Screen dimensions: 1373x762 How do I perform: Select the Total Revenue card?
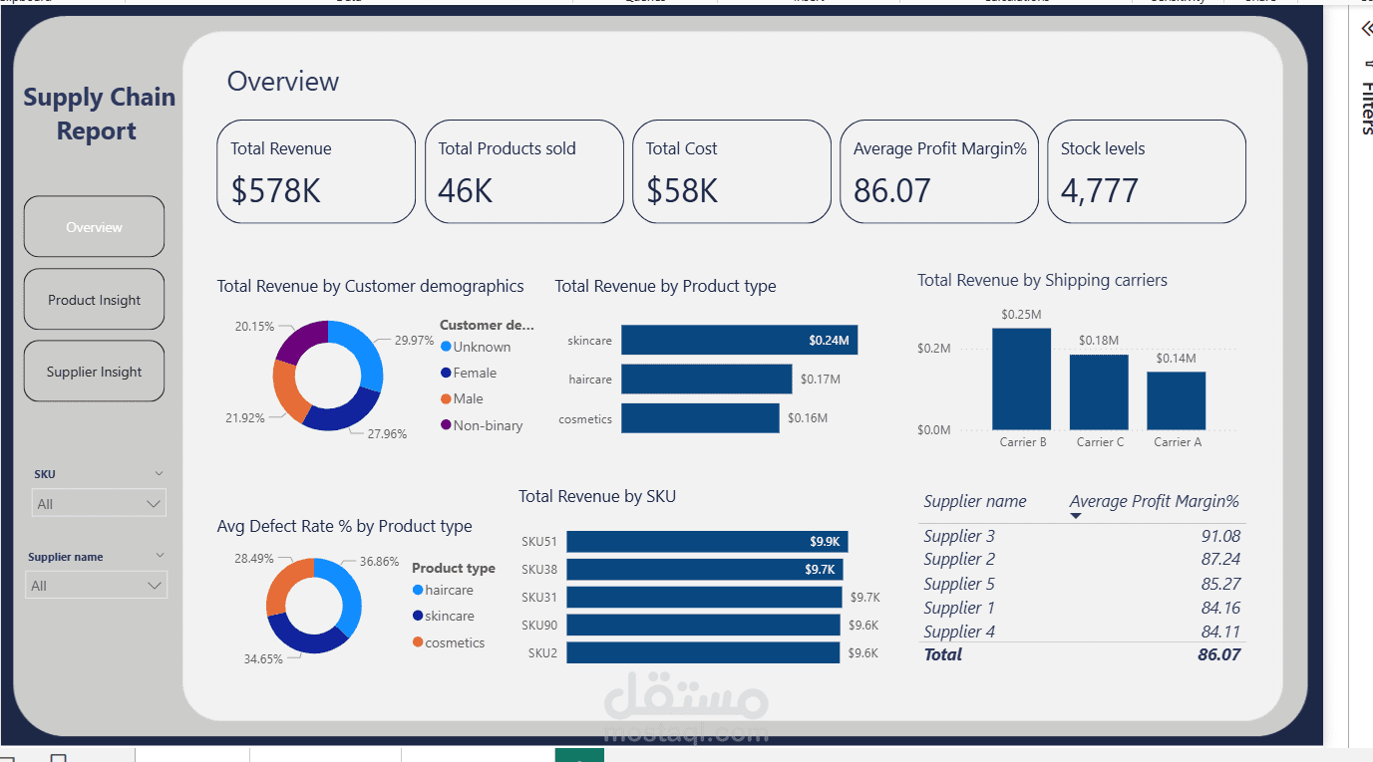[316, 171]
